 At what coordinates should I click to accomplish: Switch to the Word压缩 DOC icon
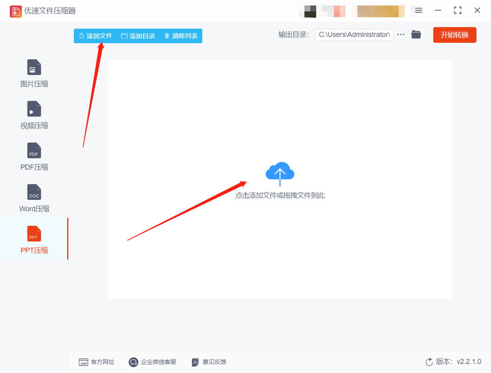(x=34, y=192)
